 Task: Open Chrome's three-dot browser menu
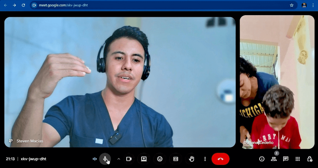[313, 5]
